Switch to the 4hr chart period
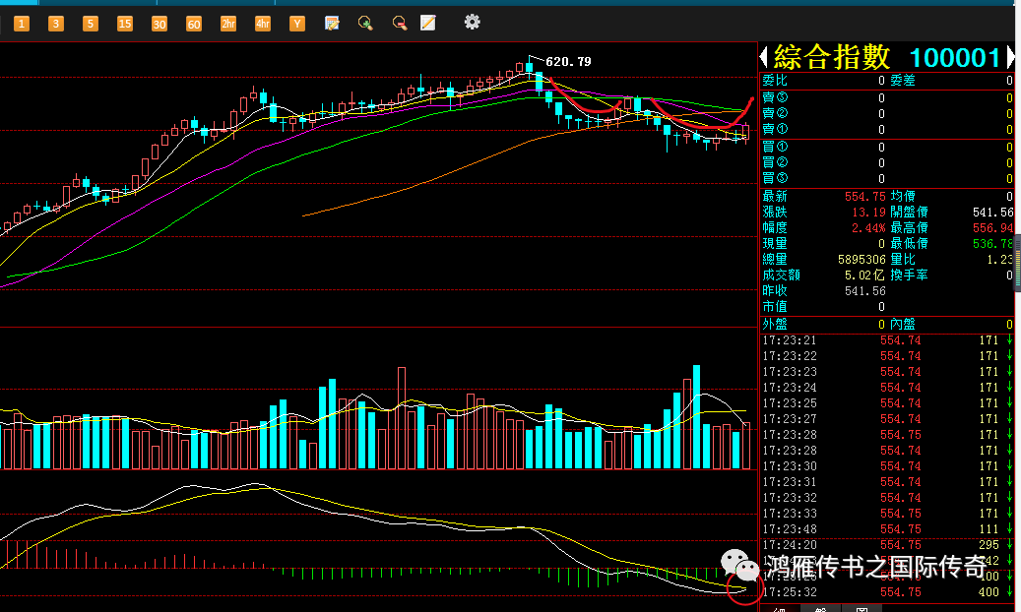Screen dimensions: 1021x612 coord(263,24)
